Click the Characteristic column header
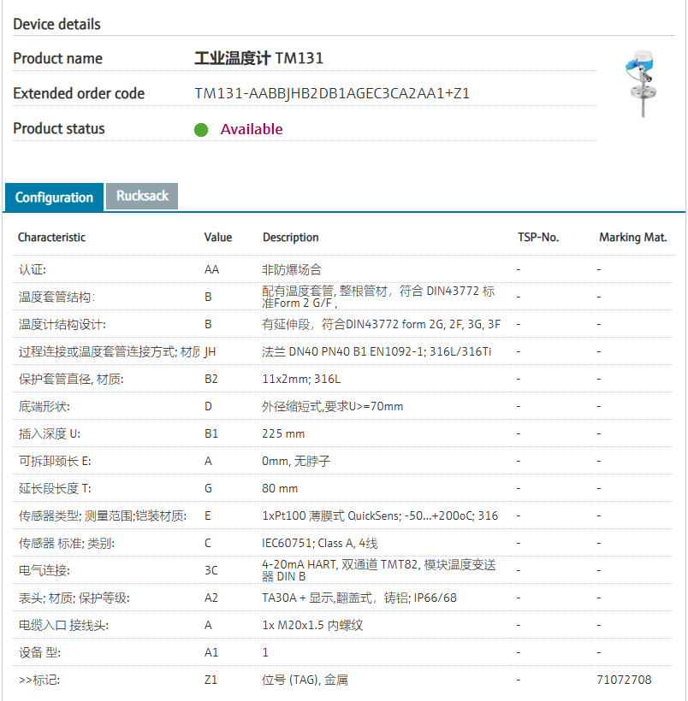Viewport: 688px width, 701px height. pyautogui.click(x=51, y=237)
